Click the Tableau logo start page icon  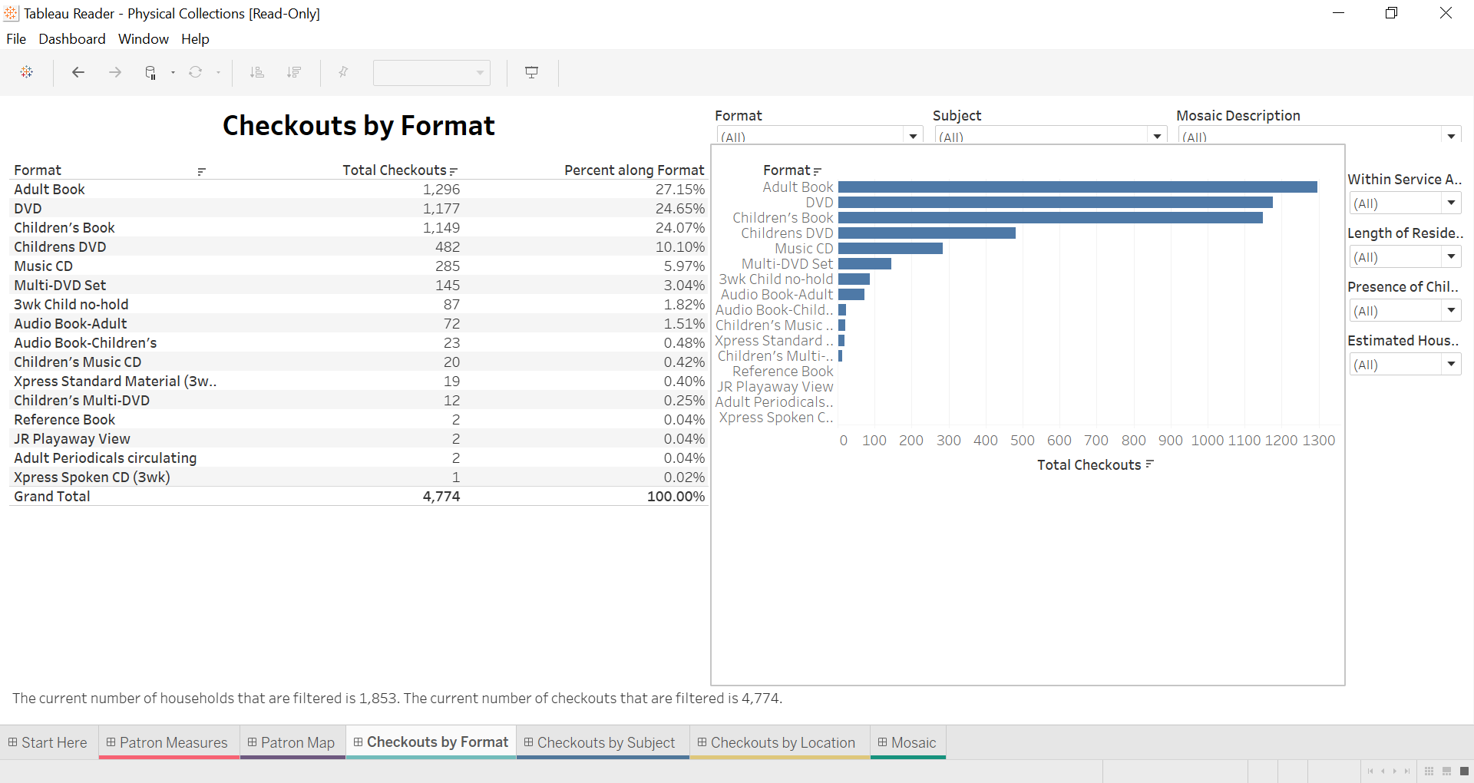(27, 72)
